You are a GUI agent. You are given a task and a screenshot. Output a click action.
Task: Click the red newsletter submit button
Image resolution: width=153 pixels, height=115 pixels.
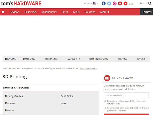click(126, 114)
